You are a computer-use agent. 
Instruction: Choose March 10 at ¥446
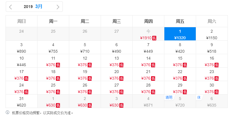point(21,61)
